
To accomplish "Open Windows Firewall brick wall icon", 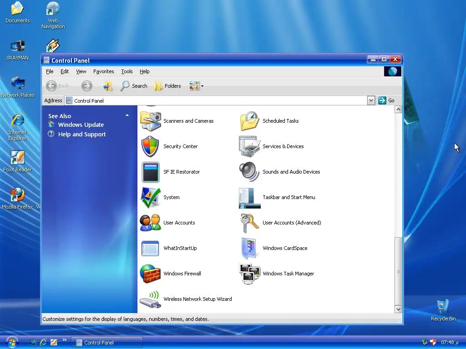I will (150, 274).
